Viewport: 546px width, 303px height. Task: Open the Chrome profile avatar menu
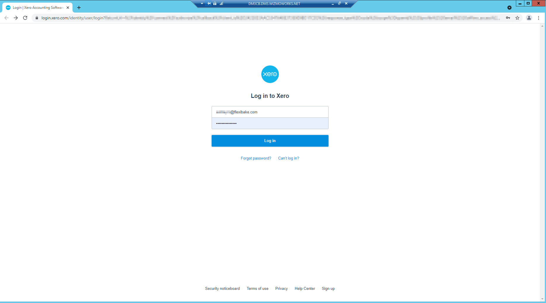(x=529, y=18)
